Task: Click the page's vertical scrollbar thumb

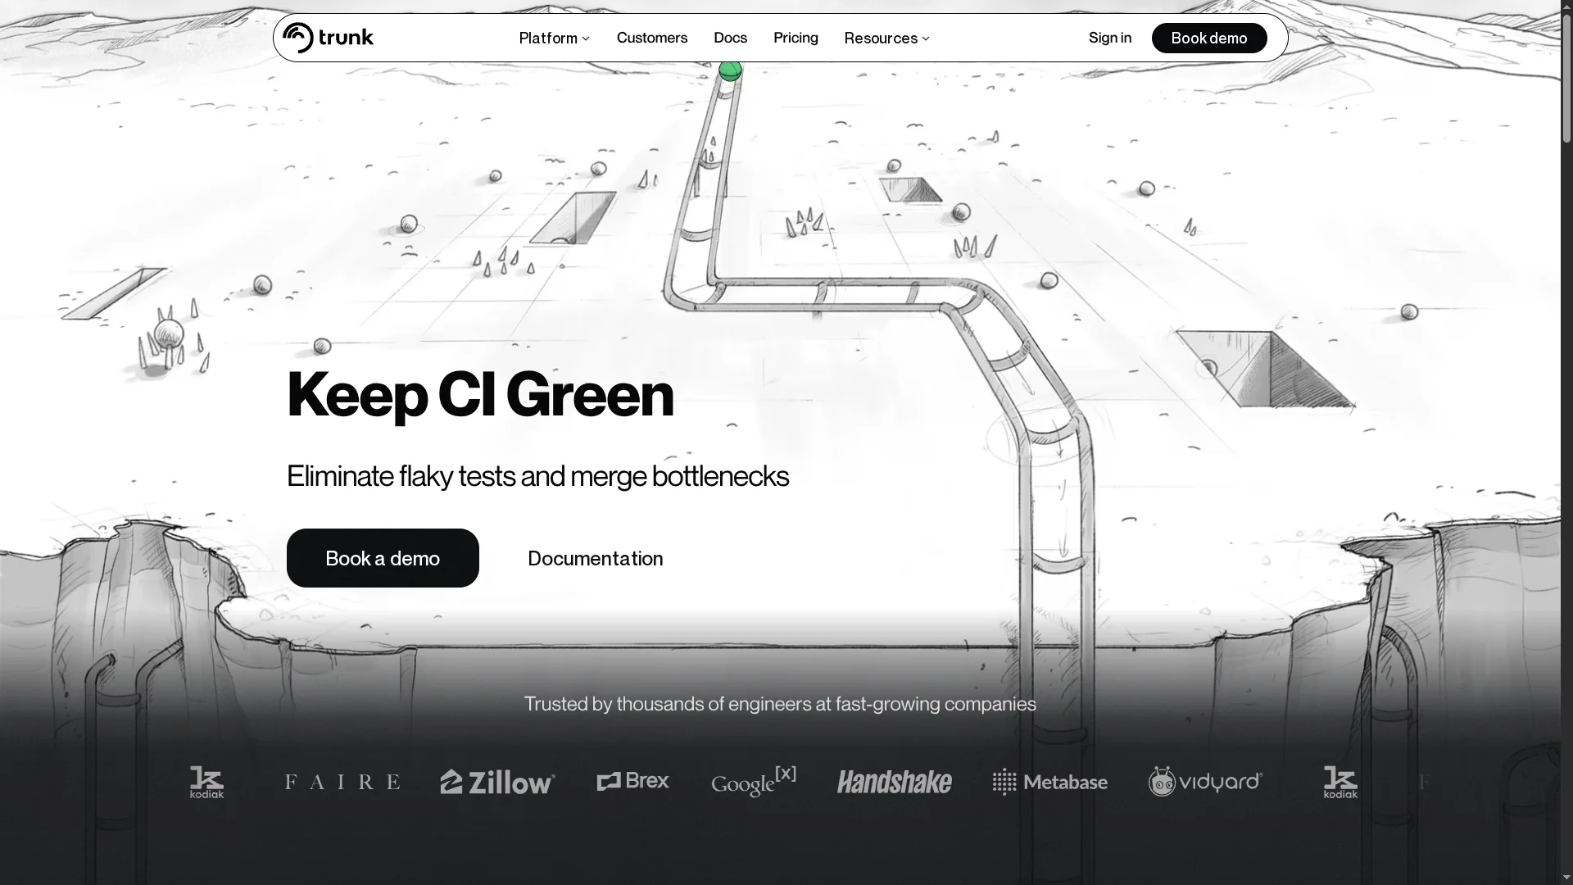Action: point(1566,79)
